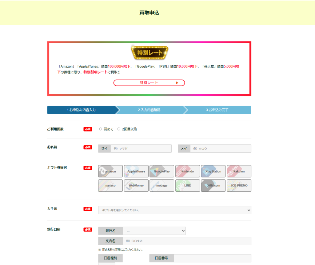Click the 口座番号 input field
The width and height of the screenshot is (315, 265).
coord(213,258)
